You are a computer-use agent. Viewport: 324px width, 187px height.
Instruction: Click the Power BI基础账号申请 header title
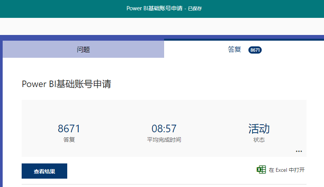(x=155, y=8)
